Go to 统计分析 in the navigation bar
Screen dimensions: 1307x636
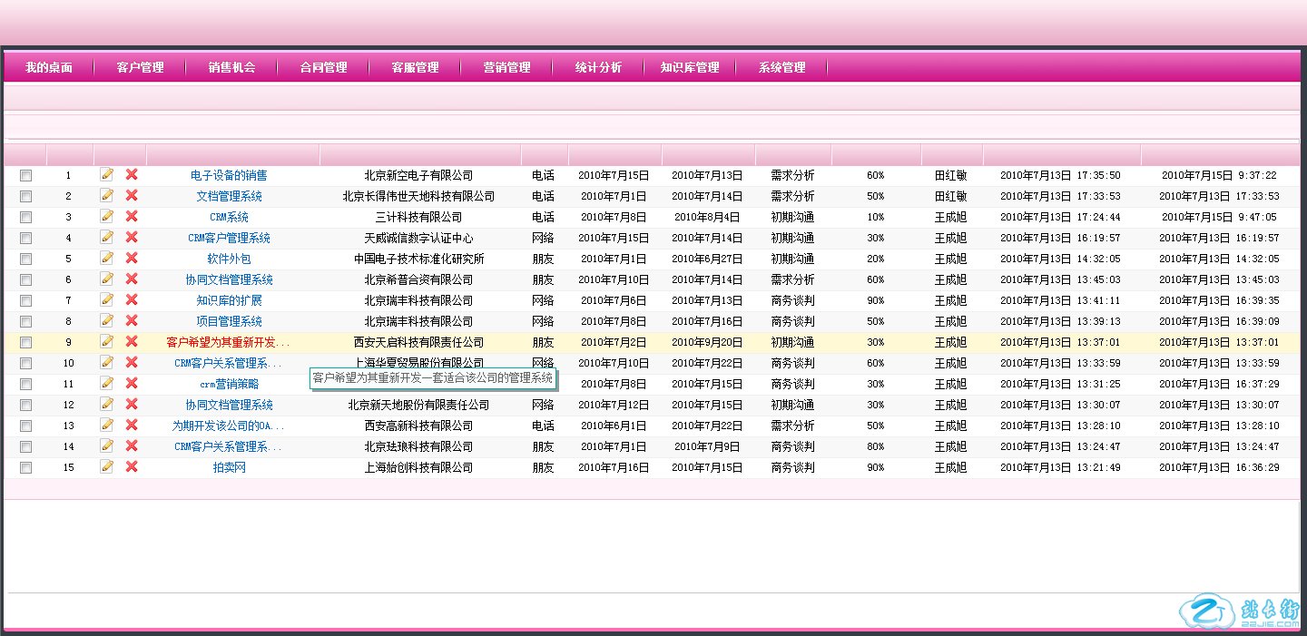(598, 67)
